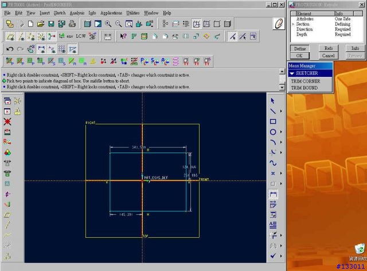Click the Modify dimensions tool
Viewport: 367px width, 271px height.
coord(273,205)
